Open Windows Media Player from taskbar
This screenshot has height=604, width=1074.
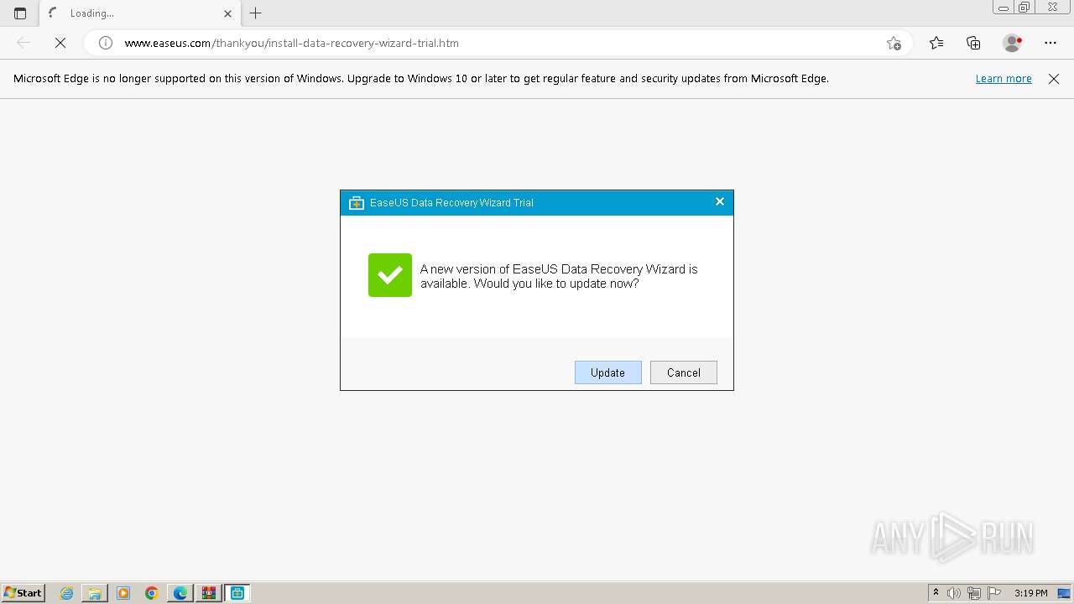pos(123,593)
